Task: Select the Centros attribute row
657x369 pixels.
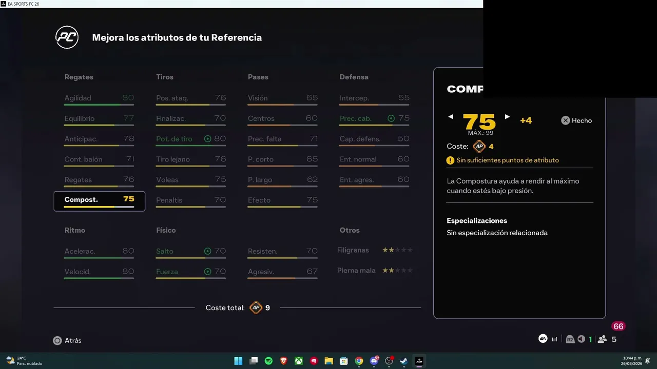Action: (282, 119)
